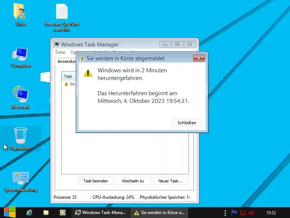Click 'Windows wird in 2 Minuten' message text
Screen dimensions: 290x218
[132, 70]
